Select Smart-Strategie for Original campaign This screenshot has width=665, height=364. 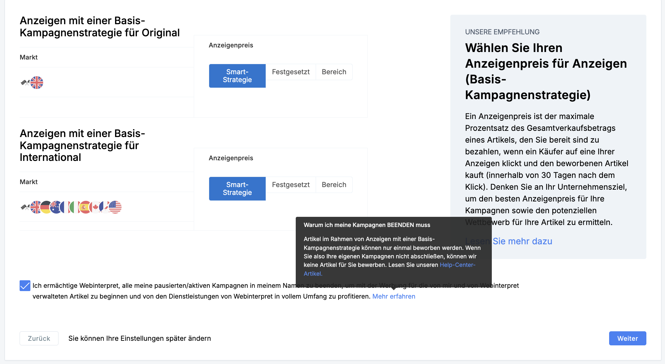click(x=237, y=76)
